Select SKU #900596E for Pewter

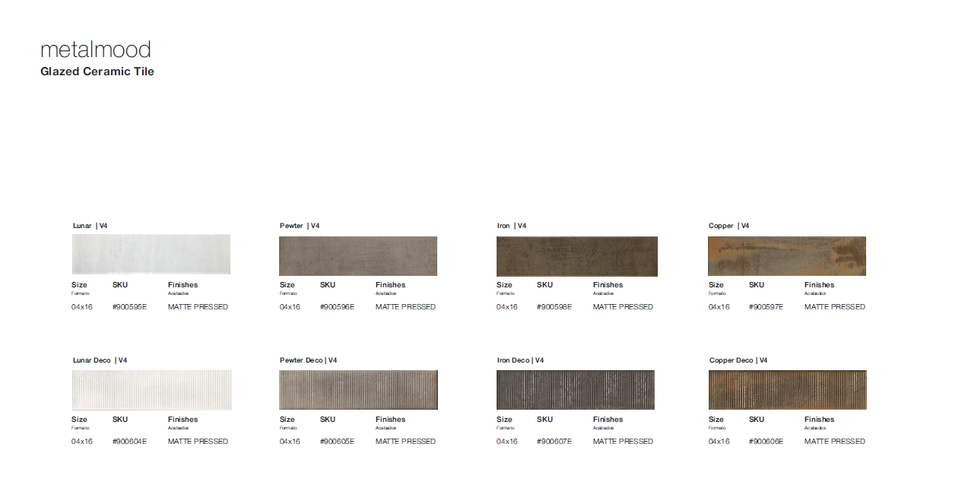click(337, 307)
